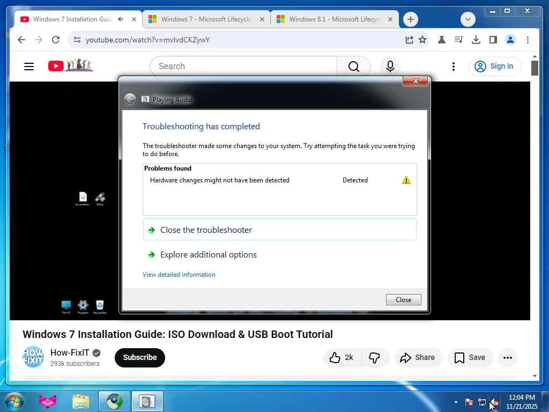Image resolution: width=549 pixels, height=412 pixels.
Task: Open How-FixIT channel avatar
Action: pos(33,357)
